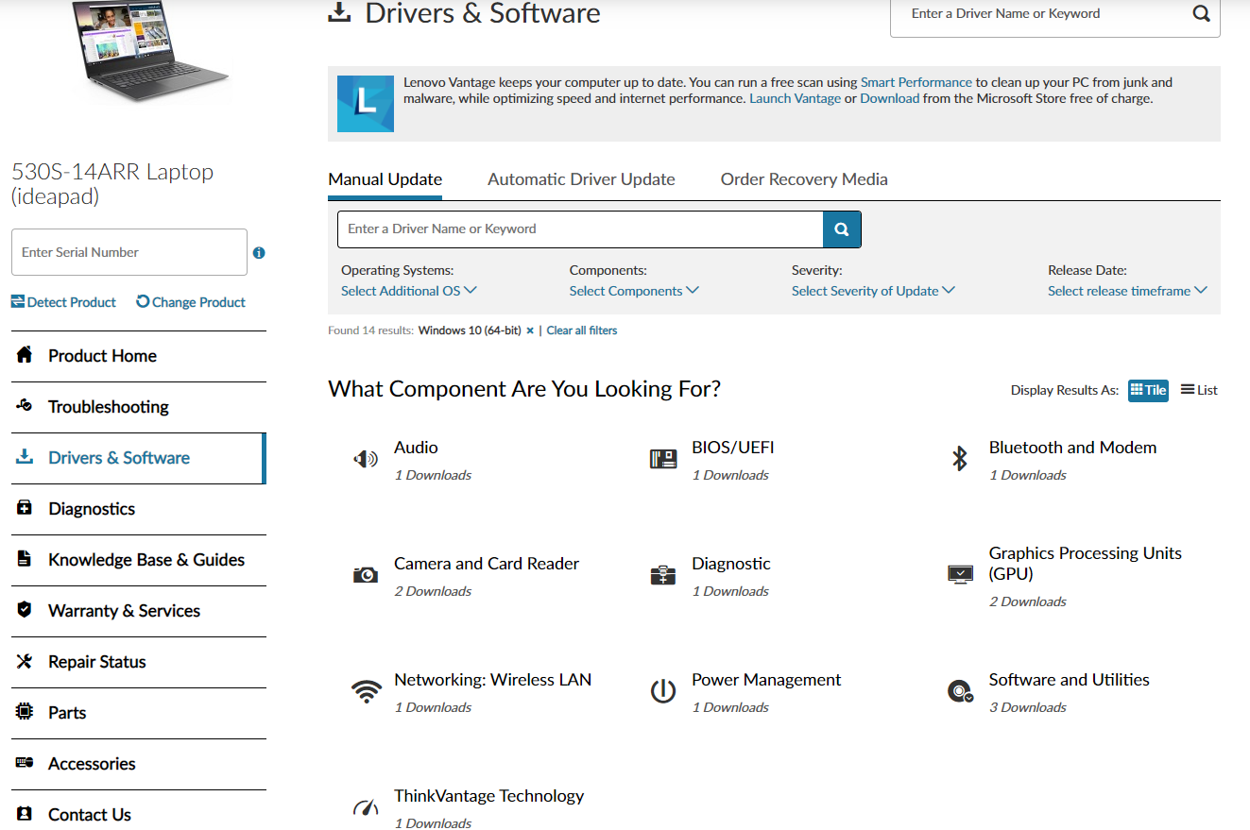Click the serial number info icon
Image resolution: width=1250 pixels, height=830 pixels.
(259, 253)
